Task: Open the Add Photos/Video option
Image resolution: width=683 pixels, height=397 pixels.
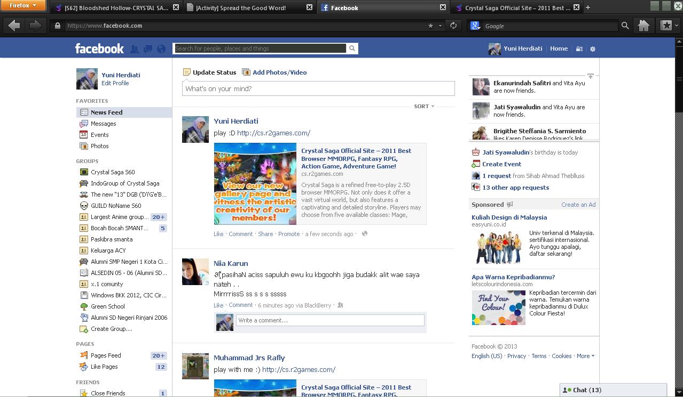Action: (x=279, y=72)
